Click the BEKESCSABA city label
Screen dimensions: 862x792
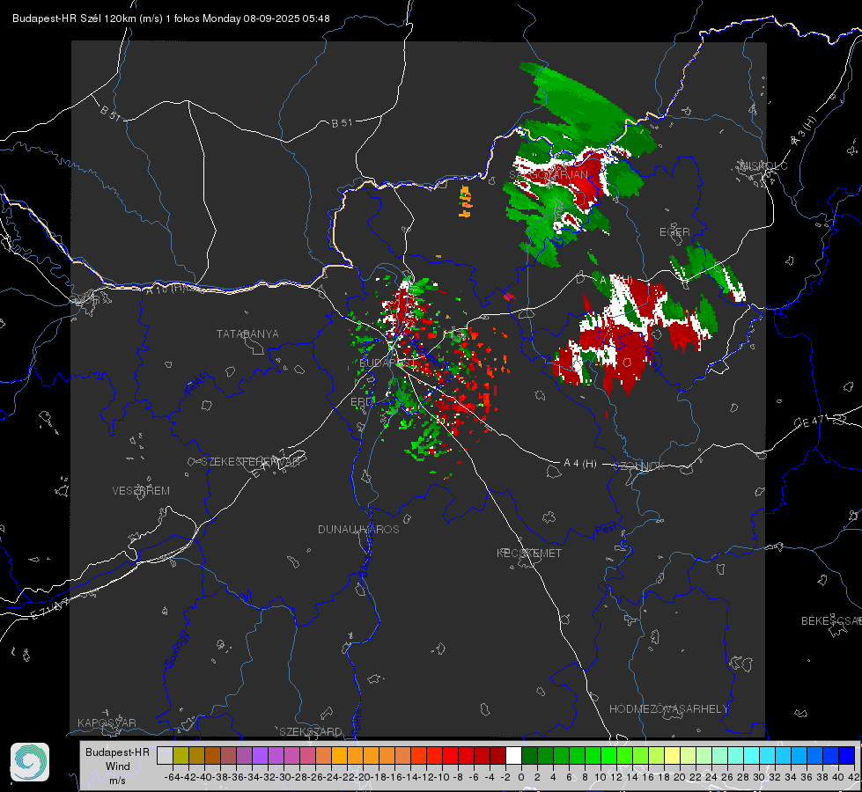coord(831,620)
